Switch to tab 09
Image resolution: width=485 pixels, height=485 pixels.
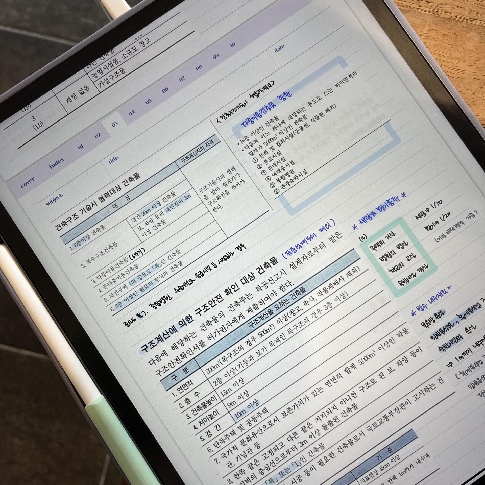tap(216, 56)
